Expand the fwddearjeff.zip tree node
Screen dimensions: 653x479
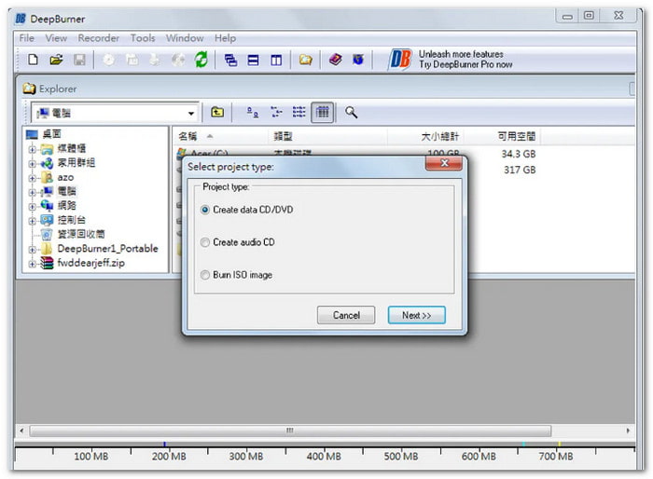pos(32,264)
